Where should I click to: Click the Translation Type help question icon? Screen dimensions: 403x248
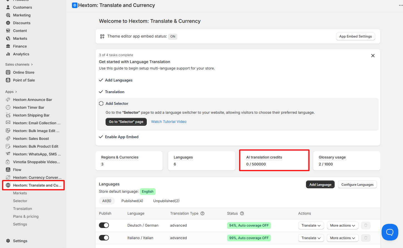tap(202, 214)
